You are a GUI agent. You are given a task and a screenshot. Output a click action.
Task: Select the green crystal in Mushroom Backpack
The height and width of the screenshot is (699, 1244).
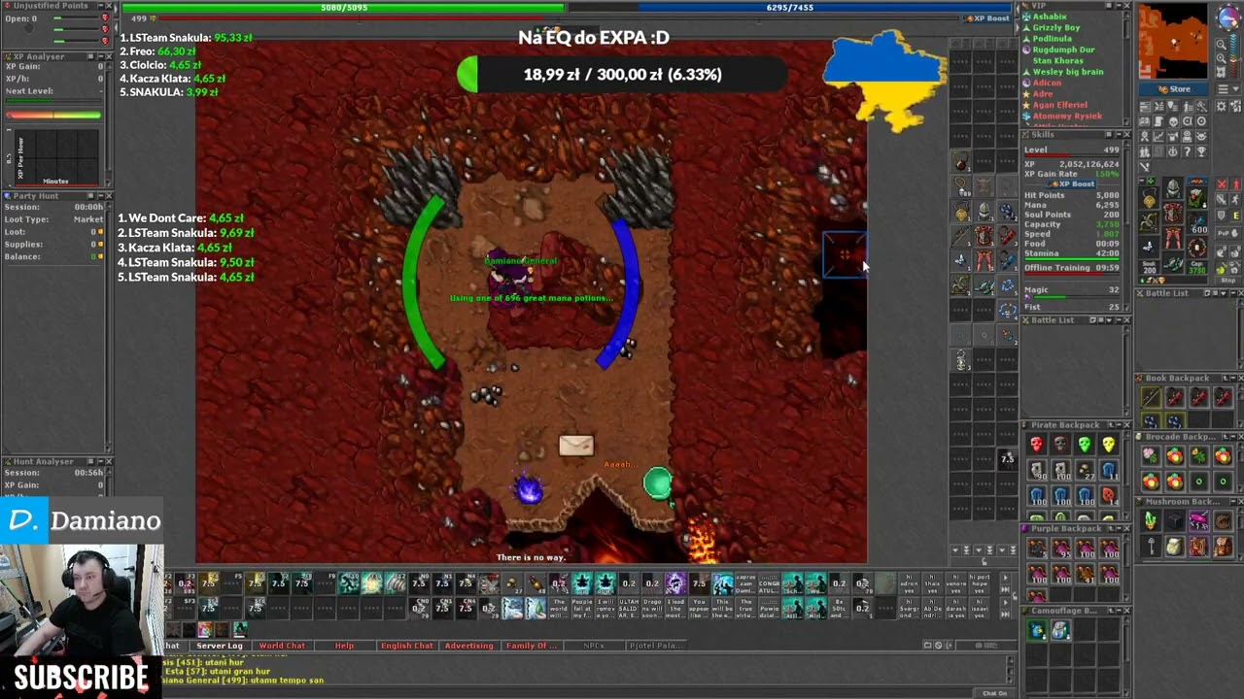coord(1151,520)
